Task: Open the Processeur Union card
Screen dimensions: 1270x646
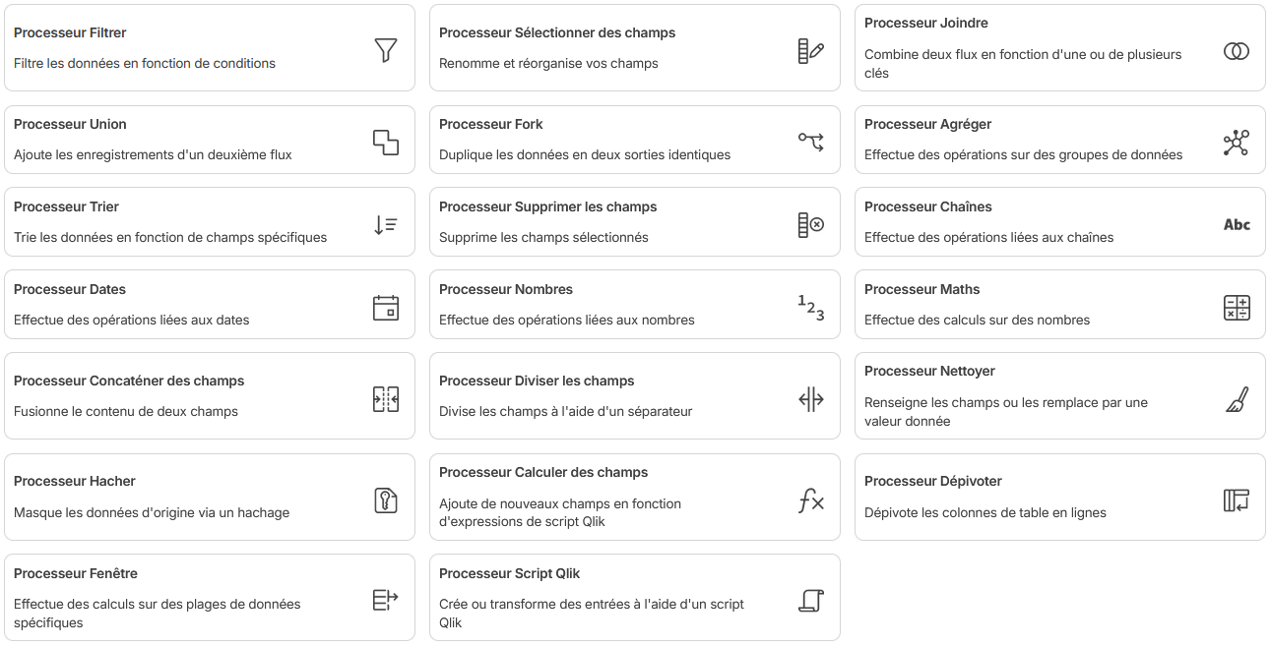Action: coord(209,139)
